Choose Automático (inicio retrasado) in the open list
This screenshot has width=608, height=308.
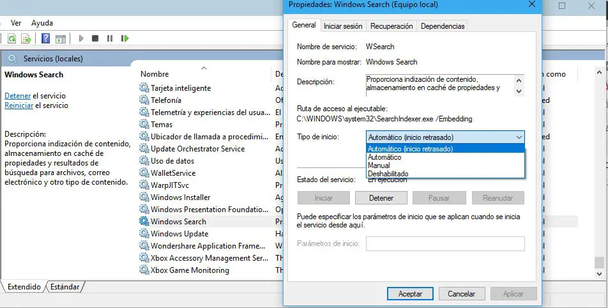(445, 149)
